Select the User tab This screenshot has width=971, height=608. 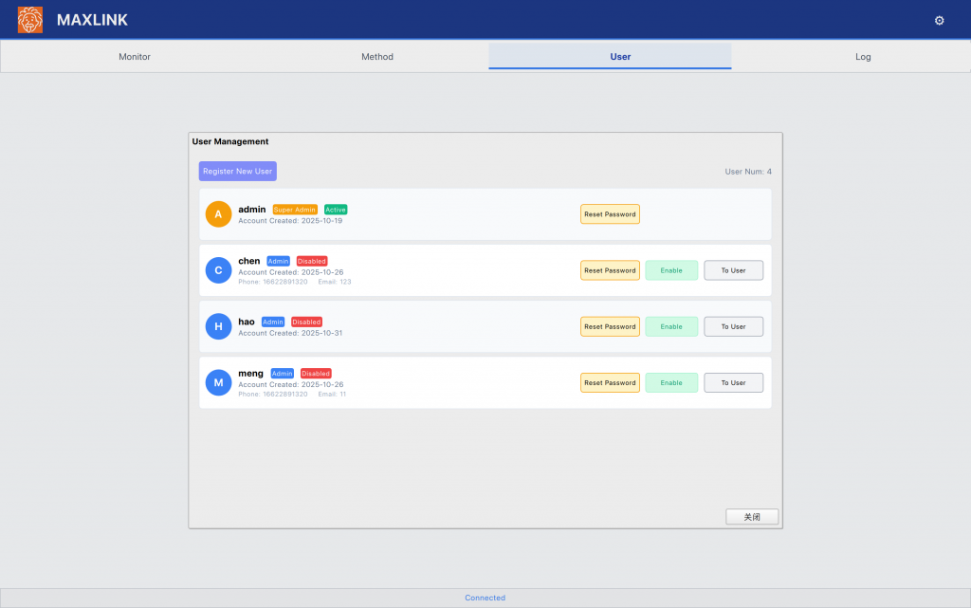click(620, 57)
